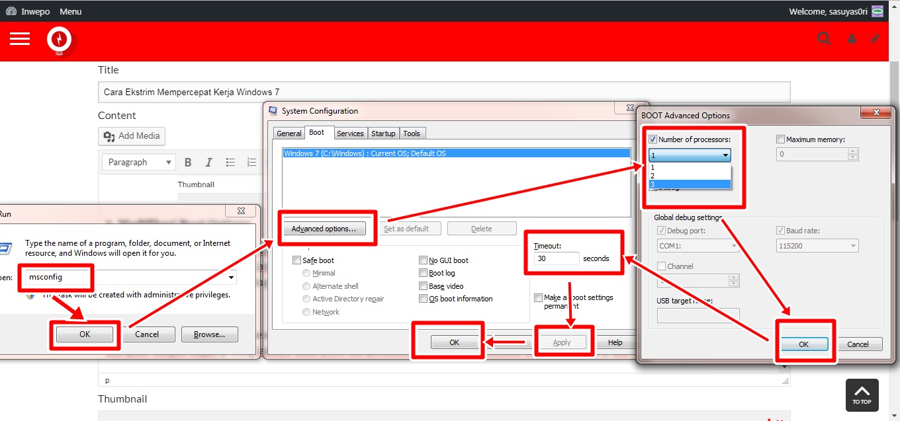Open the Number of processors combo box
This screenshot has height=421, width=900.
(690, 155)
